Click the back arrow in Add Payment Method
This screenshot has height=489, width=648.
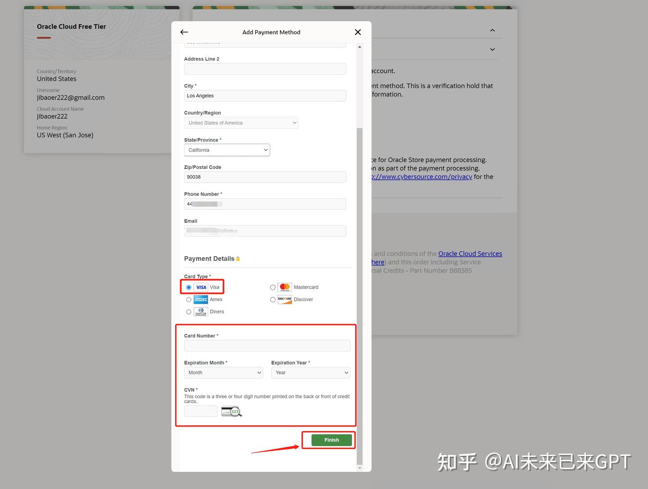[x=184, y=32]
